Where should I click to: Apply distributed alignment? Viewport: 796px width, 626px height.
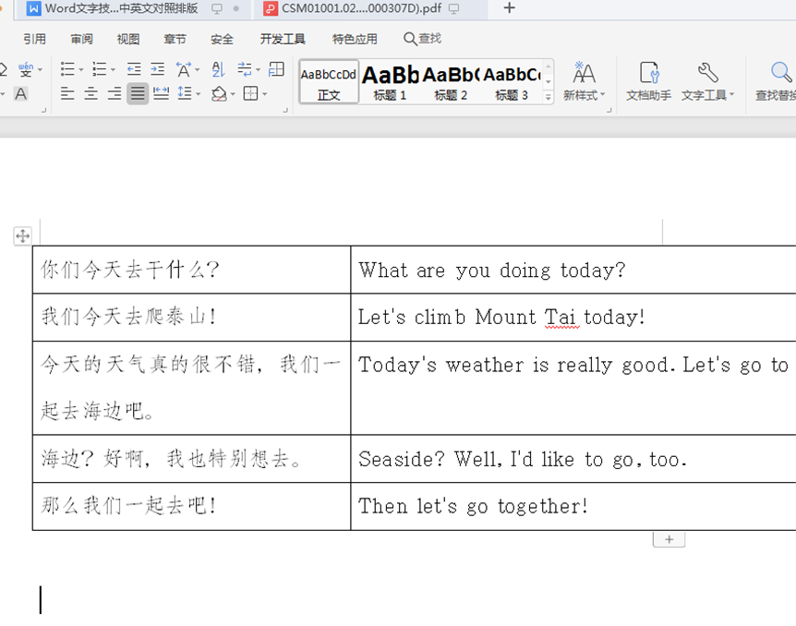click(161, 93)
